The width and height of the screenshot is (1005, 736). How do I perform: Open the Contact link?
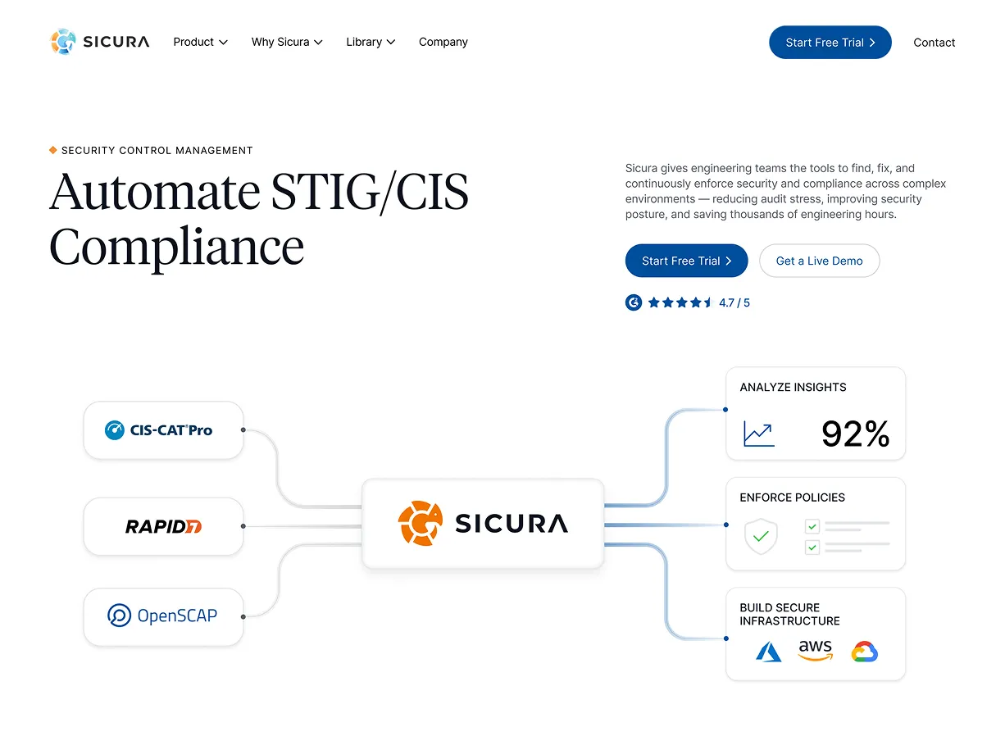coord(935,43)
